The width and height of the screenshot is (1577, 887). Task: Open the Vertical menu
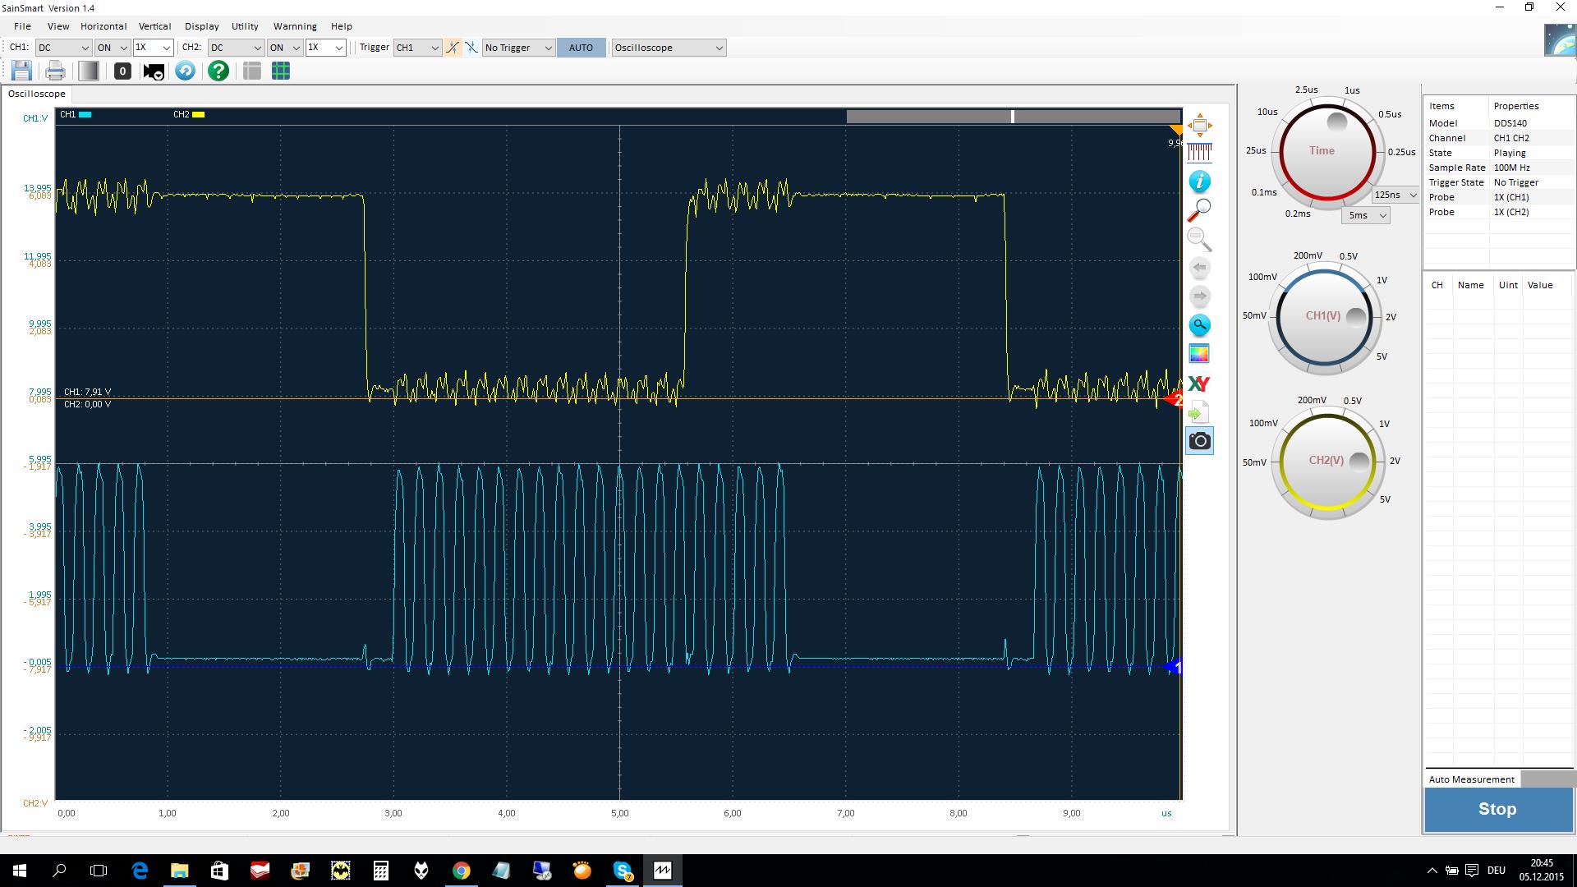[x=154, y=26]
